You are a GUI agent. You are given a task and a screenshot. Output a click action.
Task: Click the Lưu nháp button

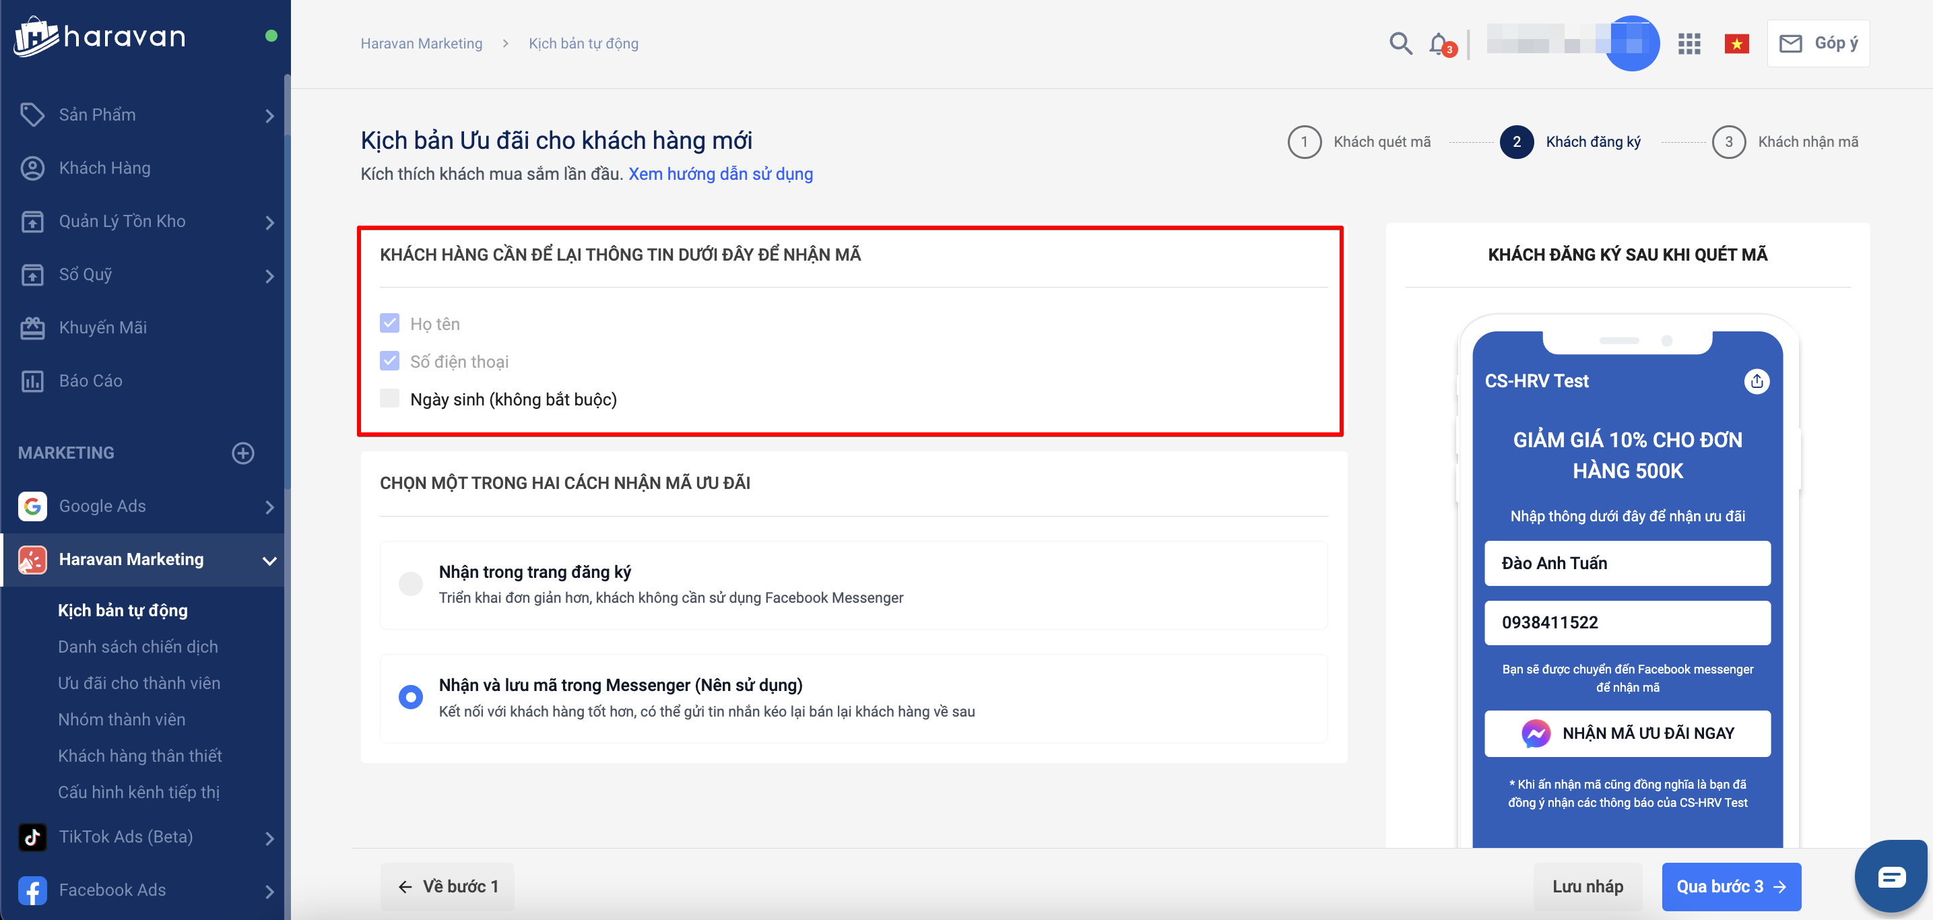[x=1588, y=886]
